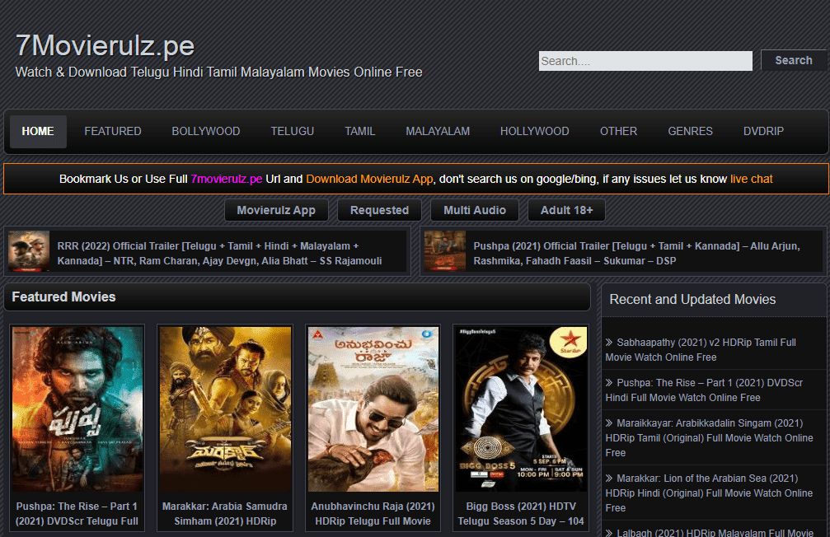Focus the Search text field
Screen dimensions: 830x537
(645, 61)
